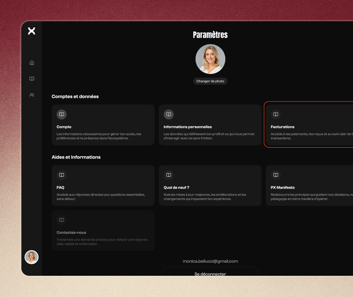Click the Quoi de neuf card icon
Image resolution: width=353 pixels, height=297 pixels.
click(169, 175)
